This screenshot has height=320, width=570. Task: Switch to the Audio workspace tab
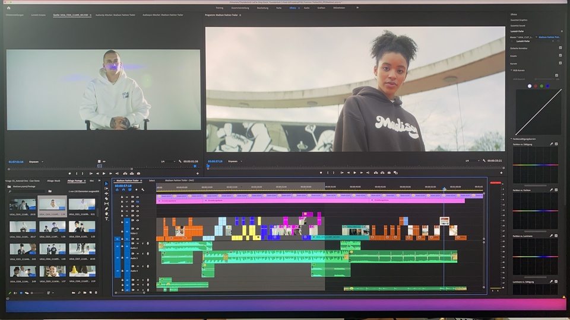(306, 8)
